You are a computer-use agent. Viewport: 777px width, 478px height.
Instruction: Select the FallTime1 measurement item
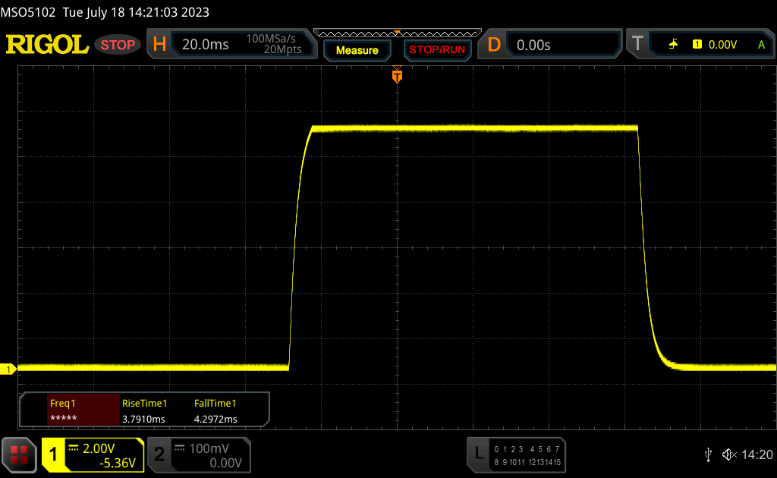215,403
